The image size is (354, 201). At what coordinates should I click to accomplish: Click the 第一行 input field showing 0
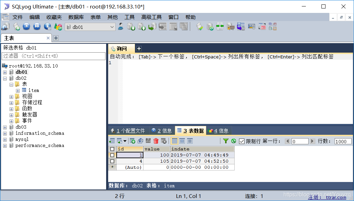300,141
